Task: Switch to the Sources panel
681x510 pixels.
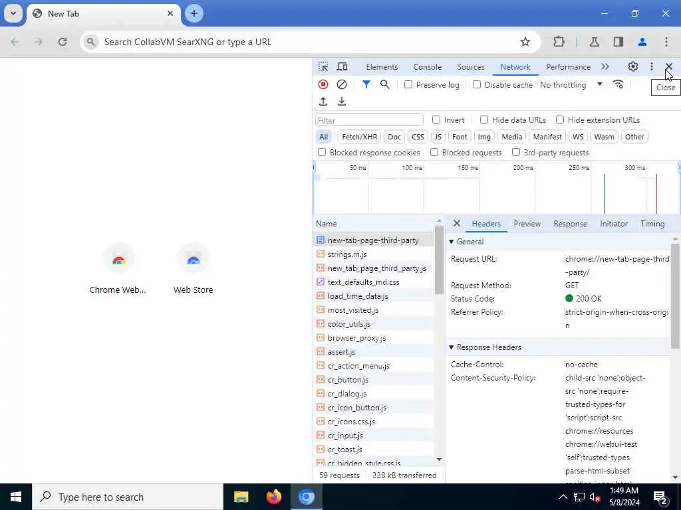Action: point(471,67)
